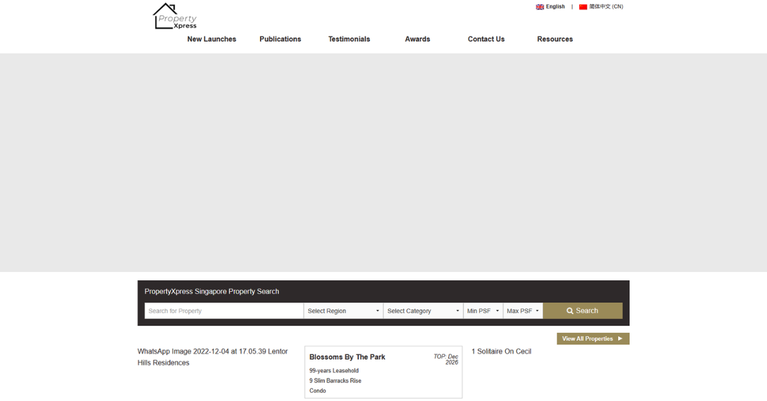Go to the Publications menu item
Screen dimensions: 767x401
click(280, 39)
